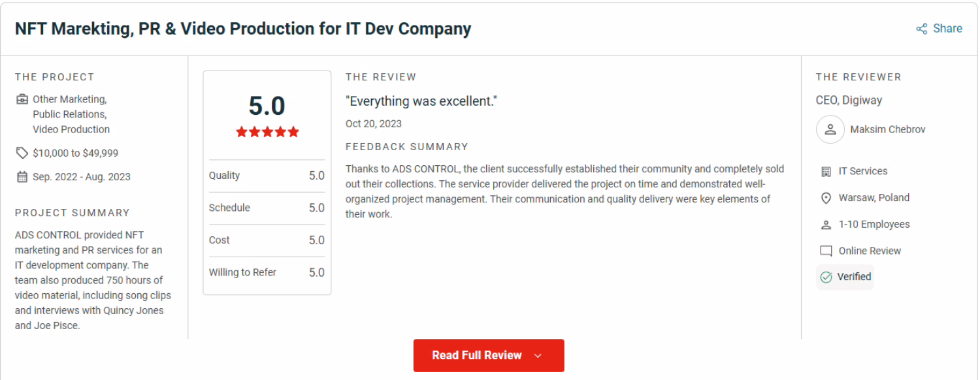Click the employees person icon
This screenshot has height=380, width=980.
[826, 225]
